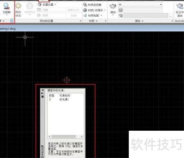Viewport: 184px width, 158px height.
Task: Toggle the 阳光状态 sun status button
Action: pyautogui.click(x=18, y=9)
